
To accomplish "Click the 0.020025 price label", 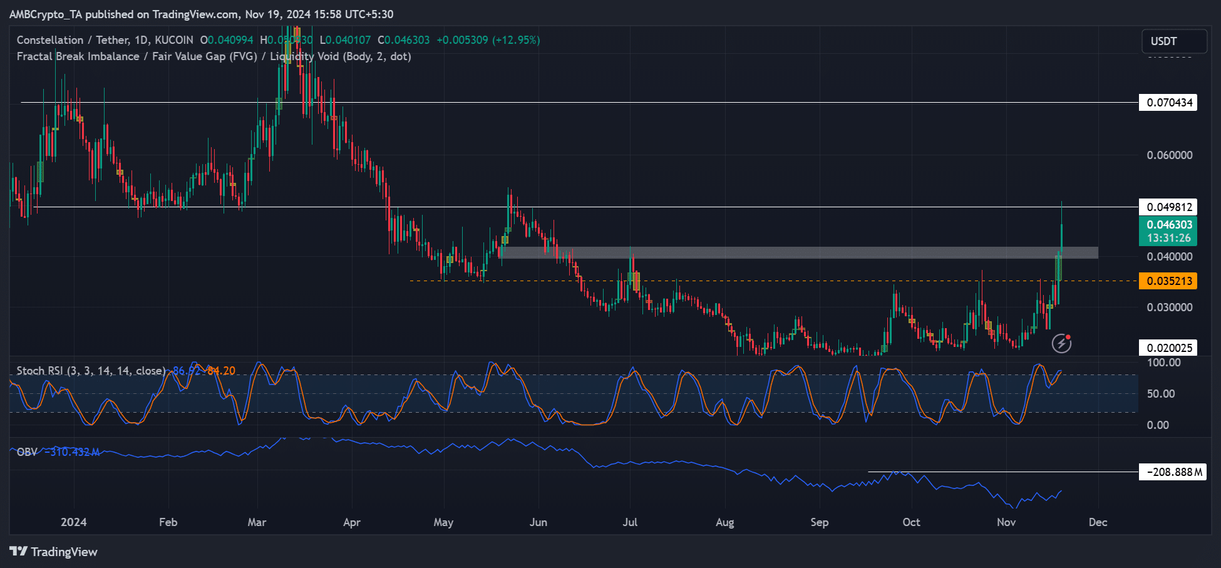I will (x=1168, y=348).
